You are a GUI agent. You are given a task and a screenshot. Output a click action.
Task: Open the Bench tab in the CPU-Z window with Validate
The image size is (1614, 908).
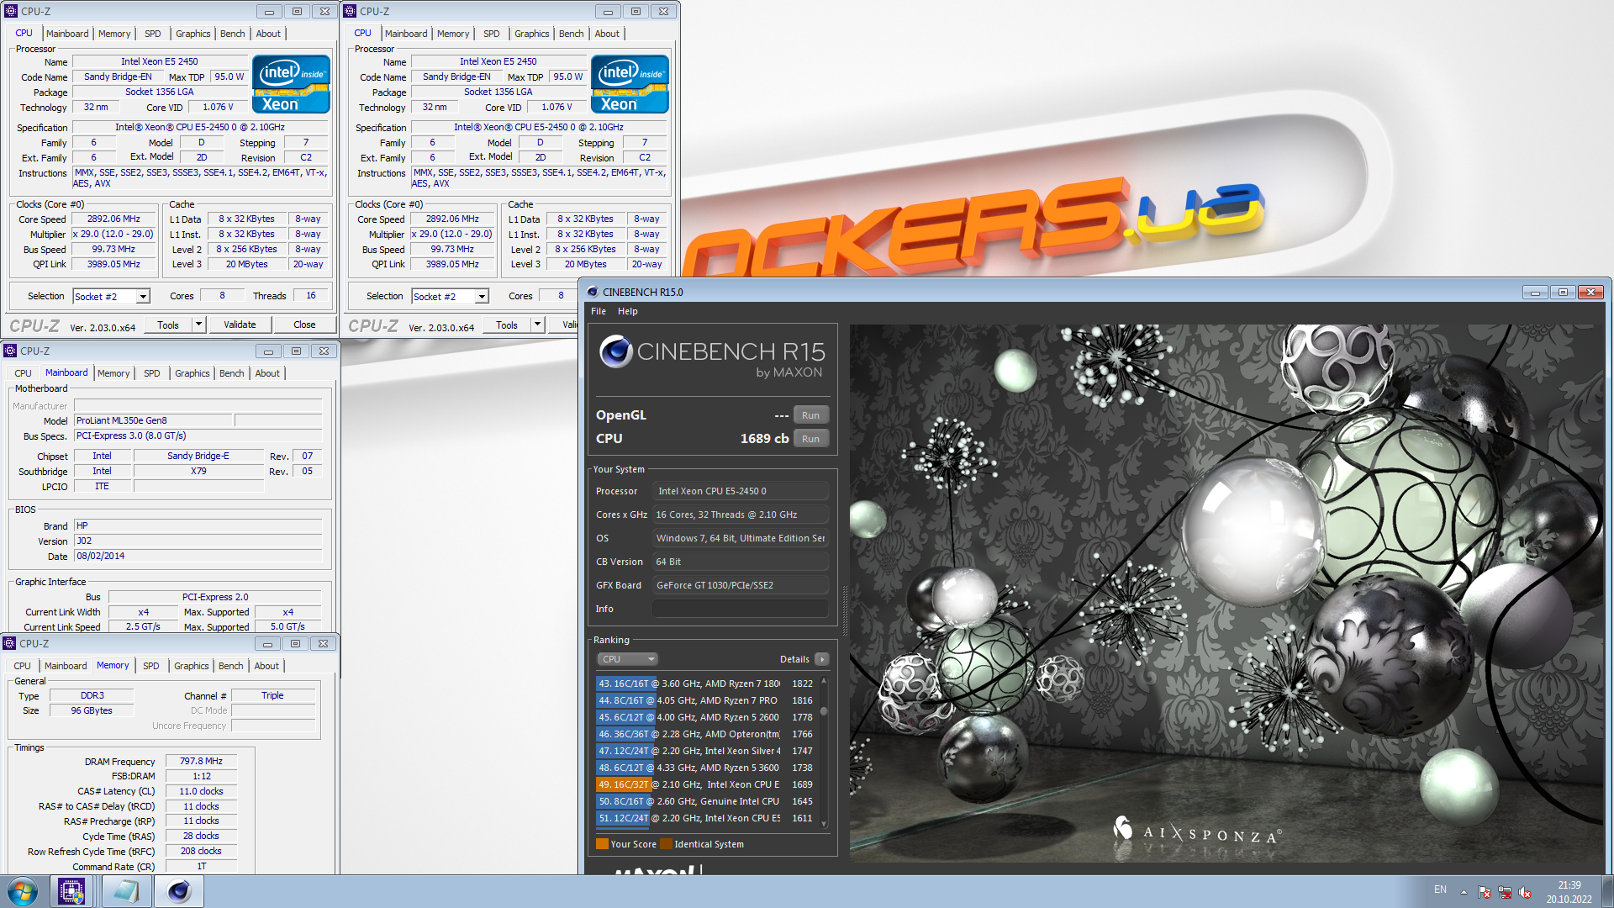pos(233,34)
